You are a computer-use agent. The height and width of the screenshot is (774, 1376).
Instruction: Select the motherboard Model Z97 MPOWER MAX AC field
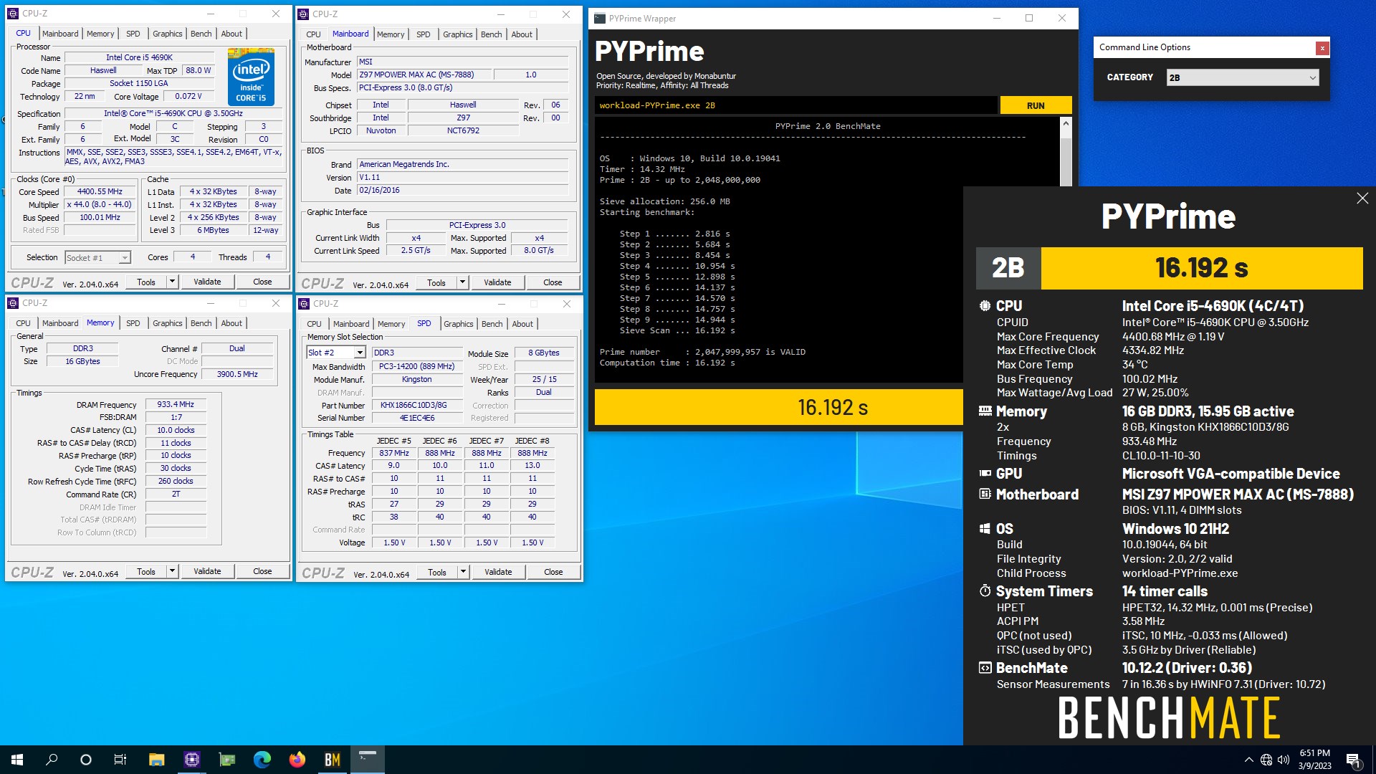pyautogui.click(x=424, y=75)
